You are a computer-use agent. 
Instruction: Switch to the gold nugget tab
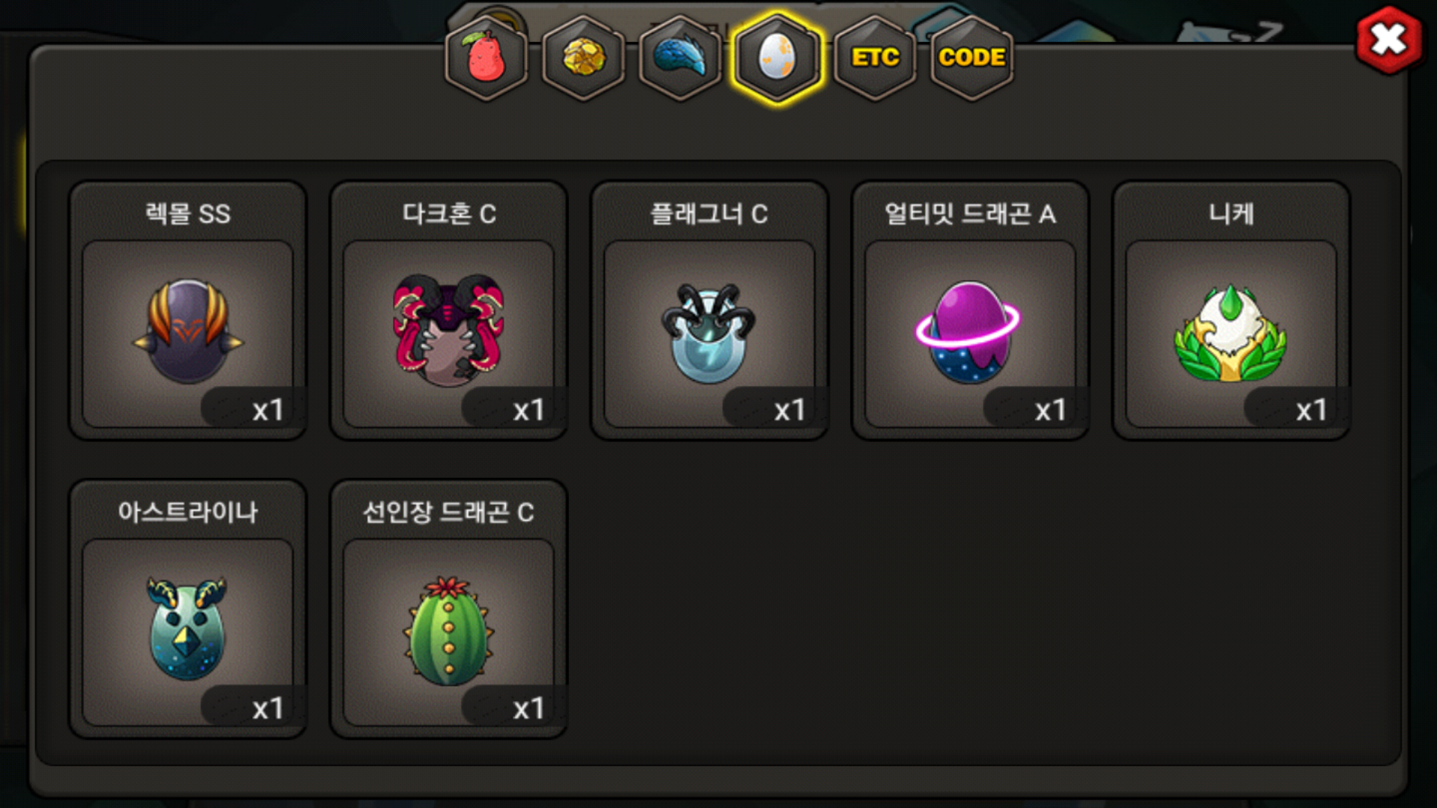[584, 58]
